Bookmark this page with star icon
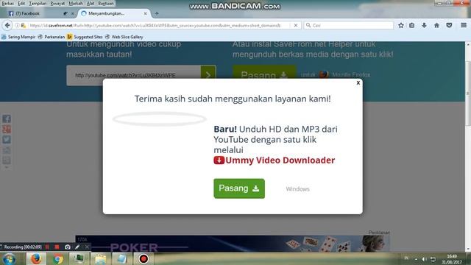Screen dimensions: 471x265 (400, 26)
